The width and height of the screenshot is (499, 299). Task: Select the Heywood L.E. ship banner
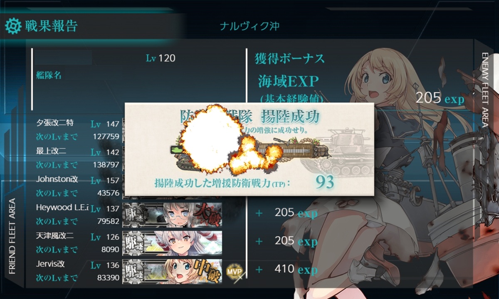172,214
